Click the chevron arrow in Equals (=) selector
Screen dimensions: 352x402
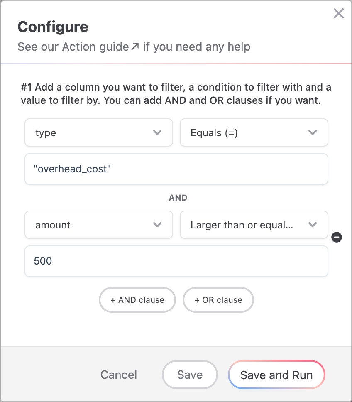coord(313,132)
